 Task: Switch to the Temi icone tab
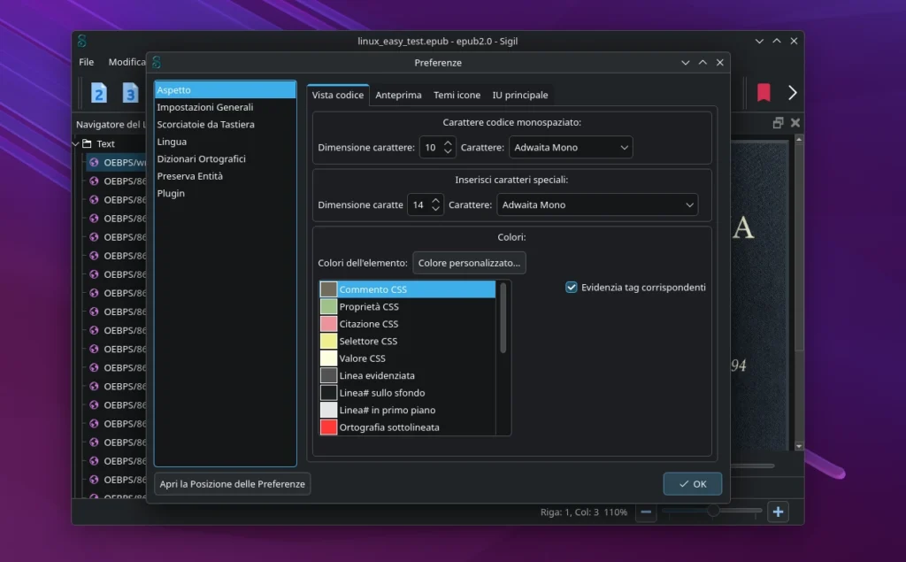(457, 95)
